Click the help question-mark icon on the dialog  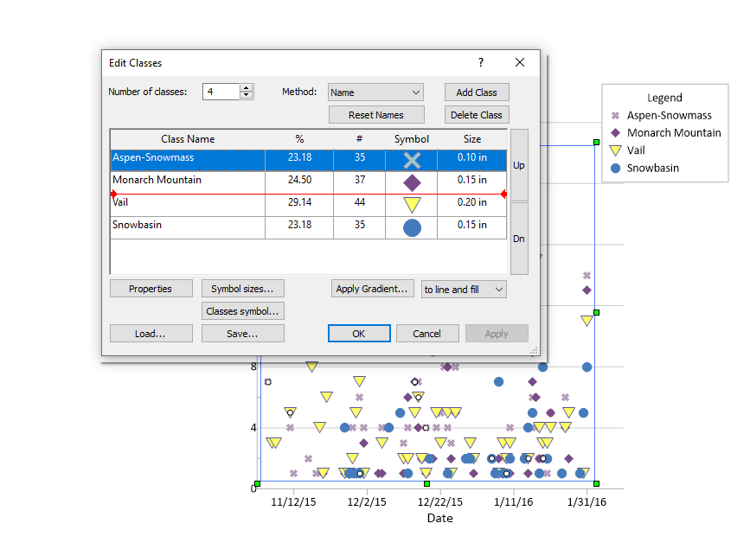click(480, 62)
